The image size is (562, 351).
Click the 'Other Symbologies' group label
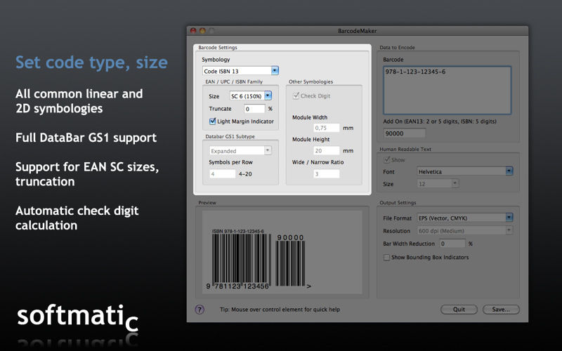(x=311, y=81)
